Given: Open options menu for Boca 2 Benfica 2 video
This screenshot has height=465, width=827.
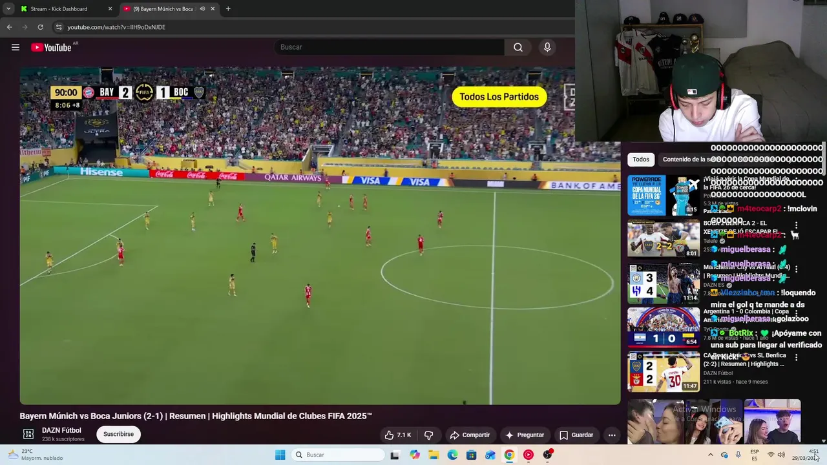Looking at the screenshot, I should [x=796, y=225].
